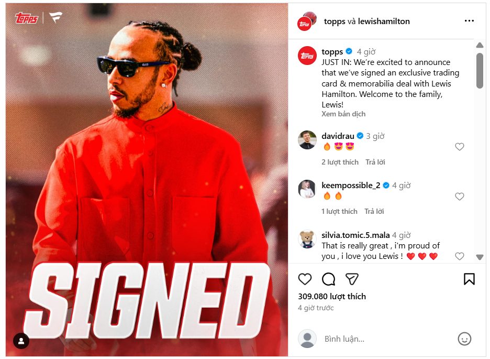Open the comment bubble icon
Viewport: 490px width, 359px height.
pyautogui.click(x=328, y=279)
